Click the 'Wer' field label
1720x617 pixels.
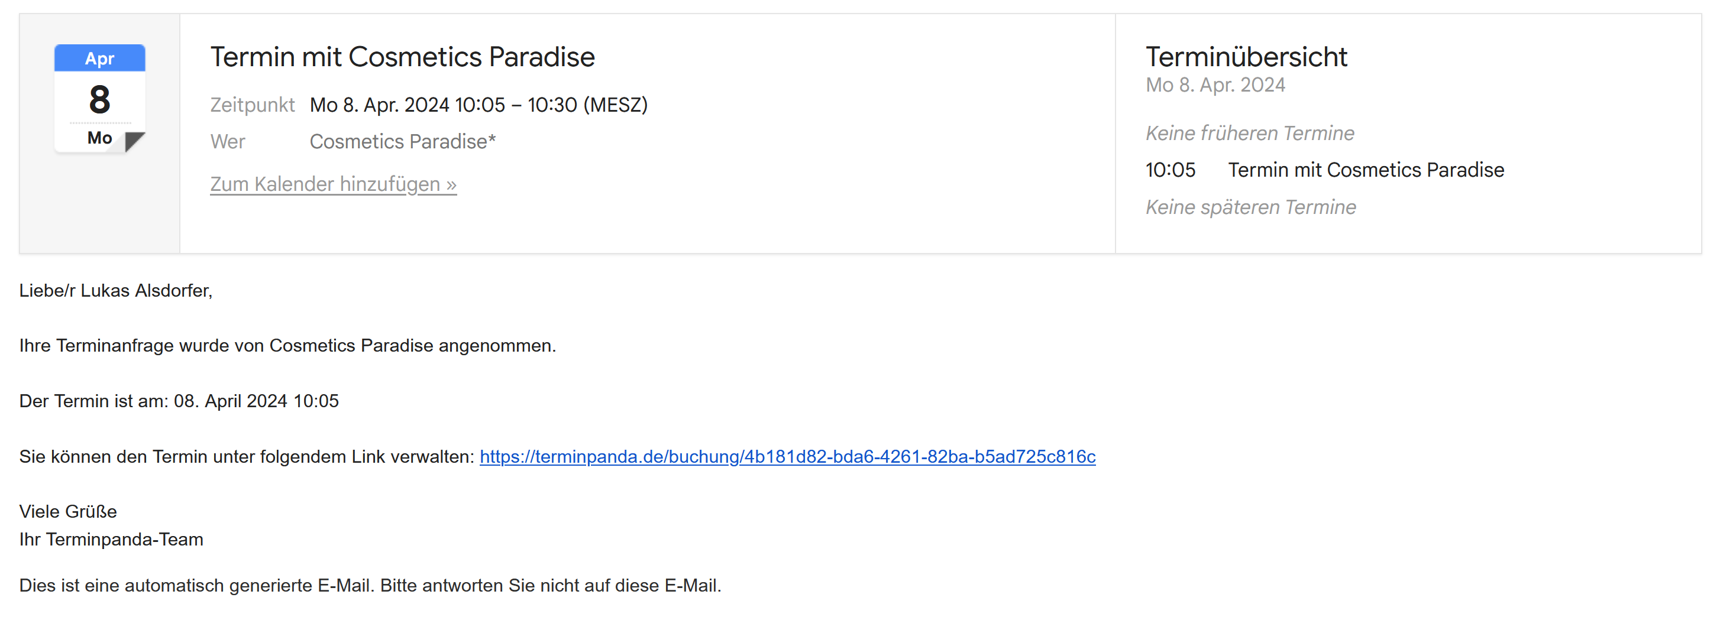[x=227, y=141]
